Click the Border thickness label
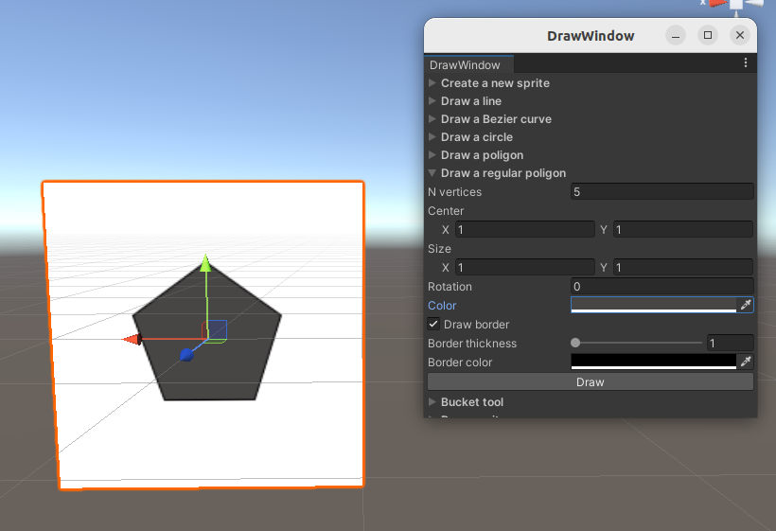Image resolution: width=776 pixels, height=531 pixels. 472,344
